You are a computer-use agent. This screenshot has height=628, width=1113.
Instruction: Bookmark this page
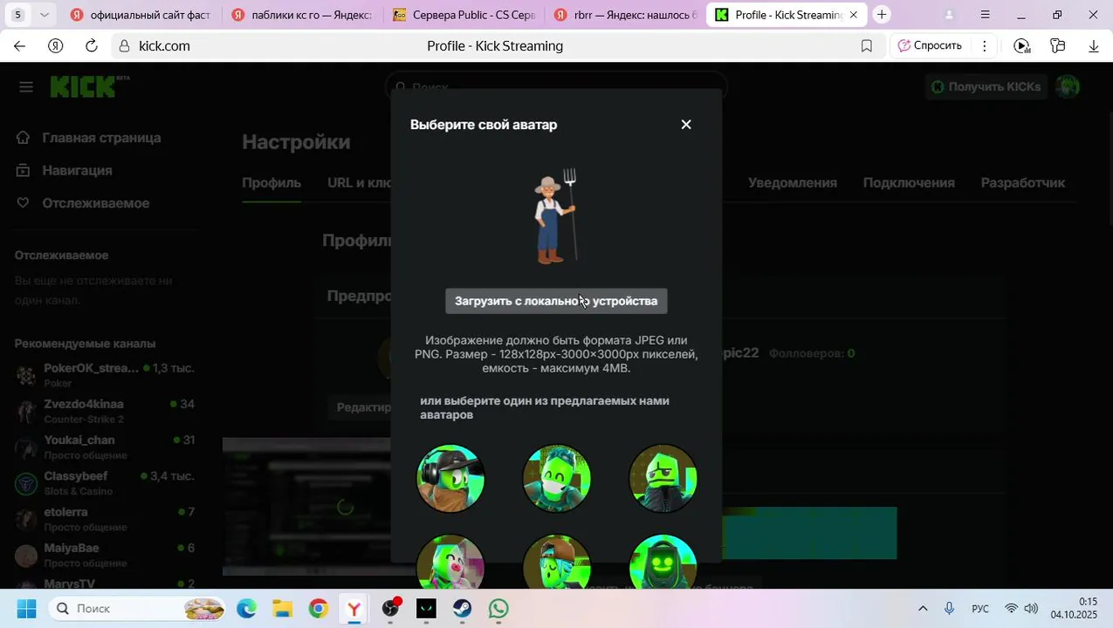tap(866, 46)
